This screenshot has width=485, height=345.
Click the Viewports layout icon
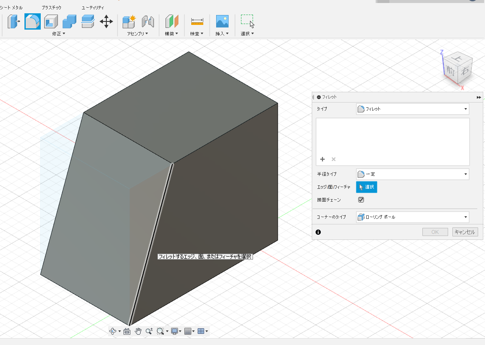tap(201, 331)
